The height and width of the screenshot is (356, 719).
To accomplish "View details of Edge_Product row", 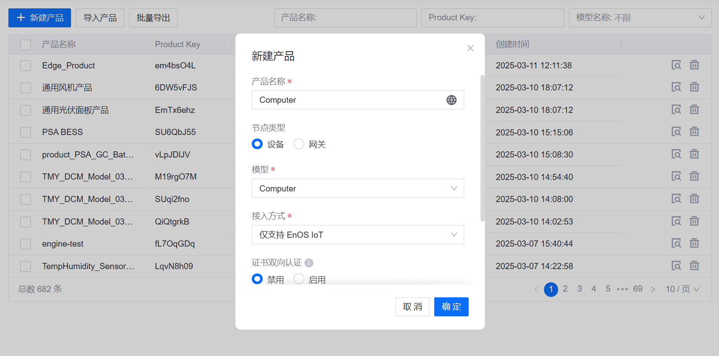I will pyautogui.click(x=676, y=65).
